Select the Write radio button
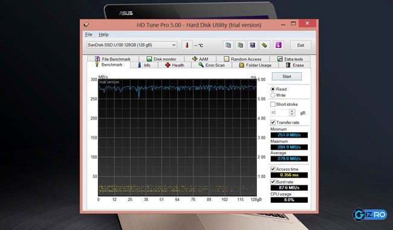The height and width of the screenshot is (230, 393). 273,95
